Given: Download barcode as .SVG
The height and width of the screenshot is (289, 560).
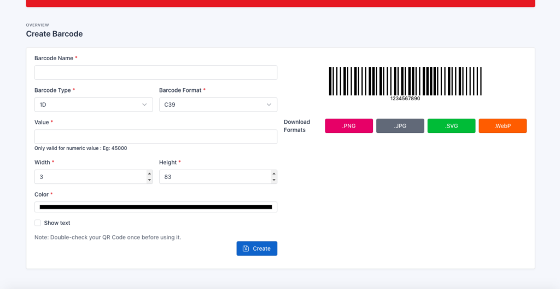Looking at the screenshot, I should tap(451, 126).
